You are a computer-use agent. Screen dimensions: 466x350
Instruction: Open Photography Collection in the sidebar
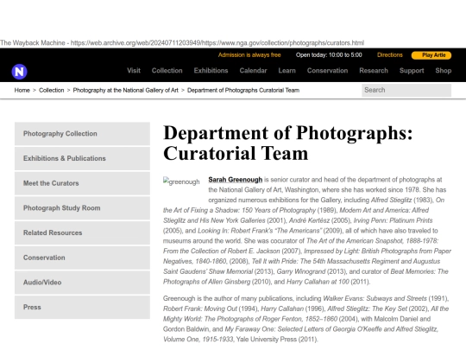82,134
